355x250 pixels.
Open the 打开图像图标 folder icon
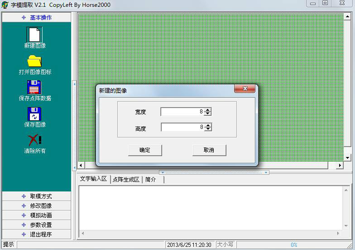click(x=34, y=61)
